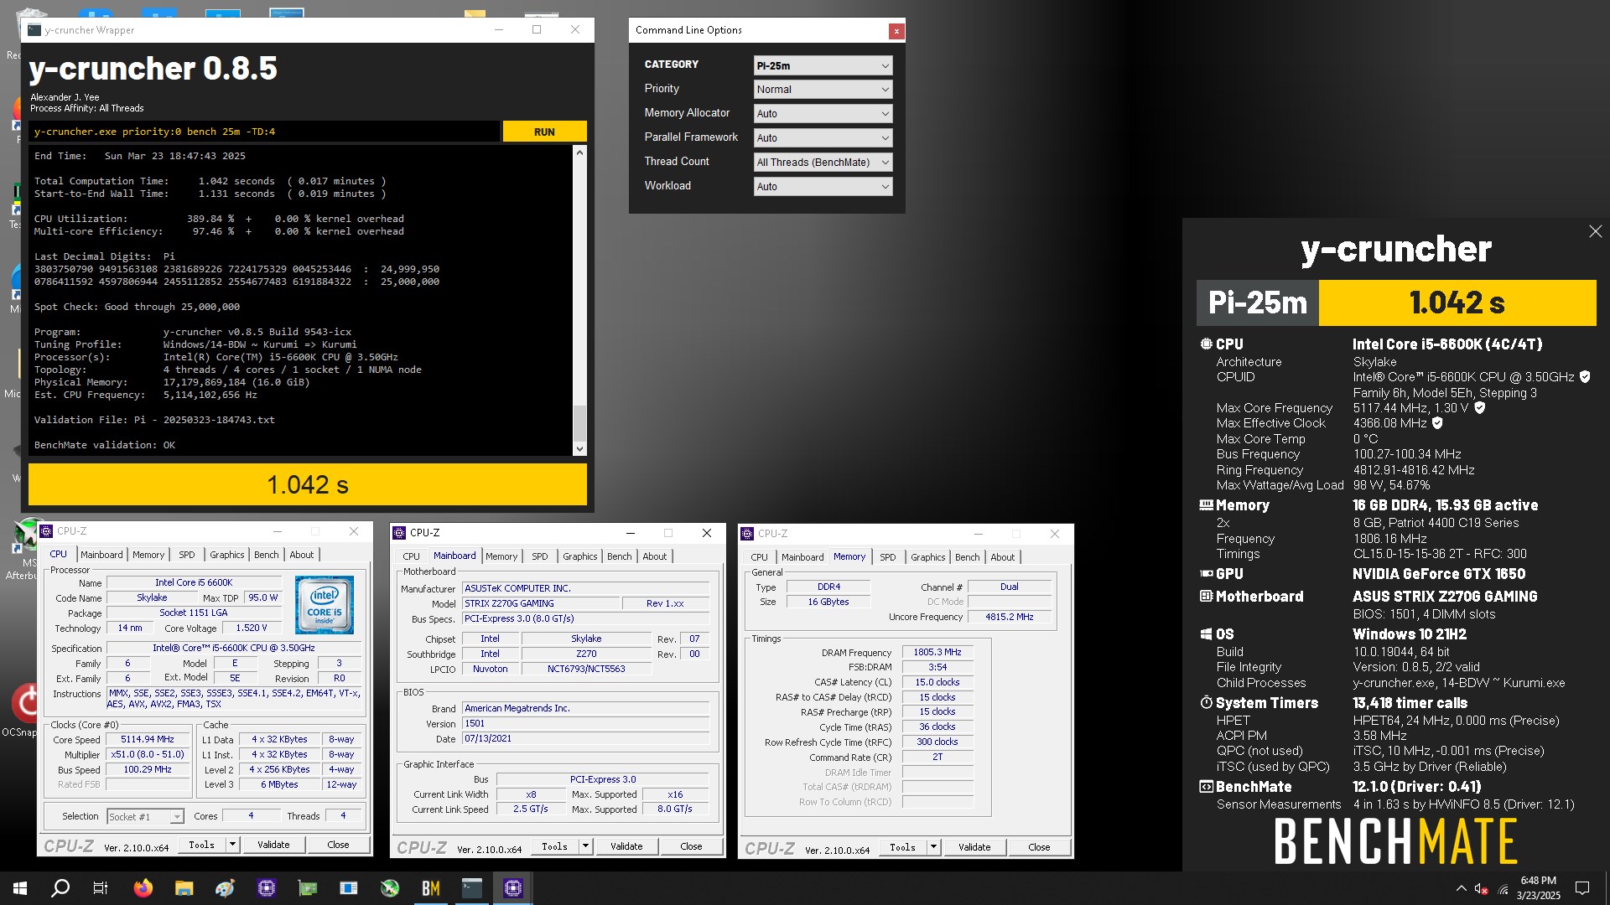Click the verified shield next to Max Effective Clock
1610x905 pixels.
click(1437, 423)
